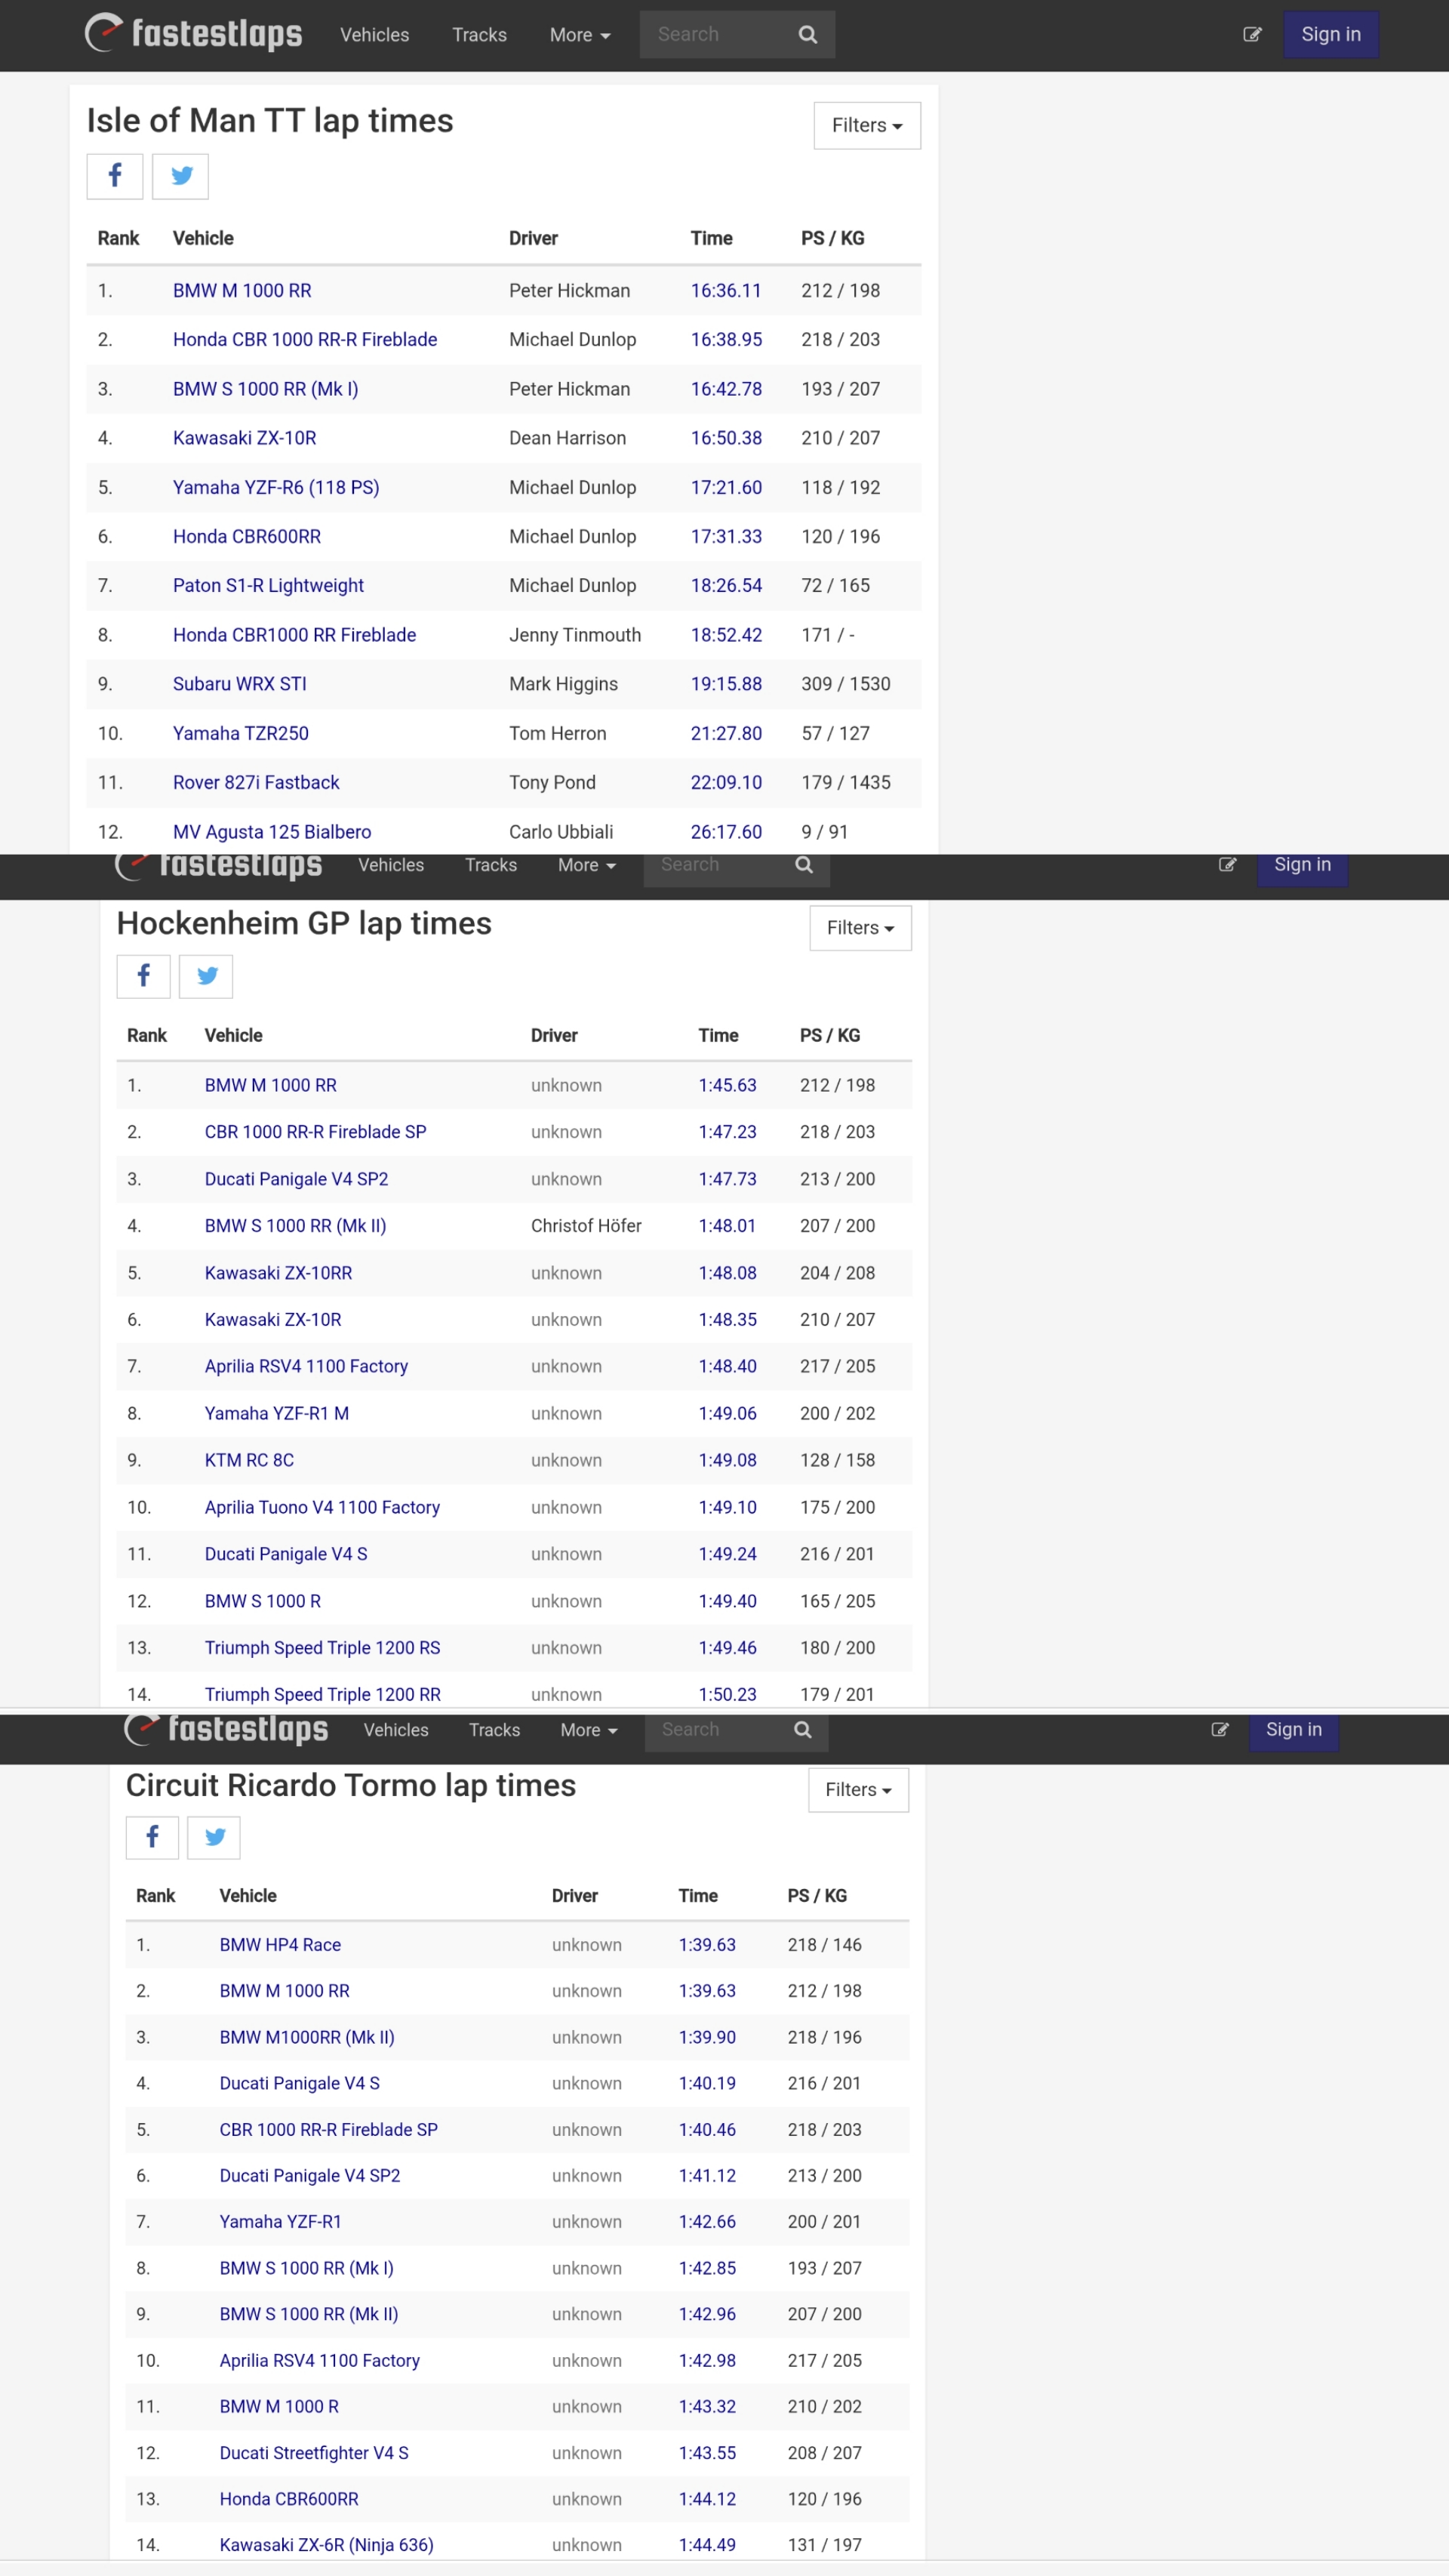Share Isle of Man TT page on Twitter
The width and height of the screenshot is (1449, 2576).
[x=181, y=176]
